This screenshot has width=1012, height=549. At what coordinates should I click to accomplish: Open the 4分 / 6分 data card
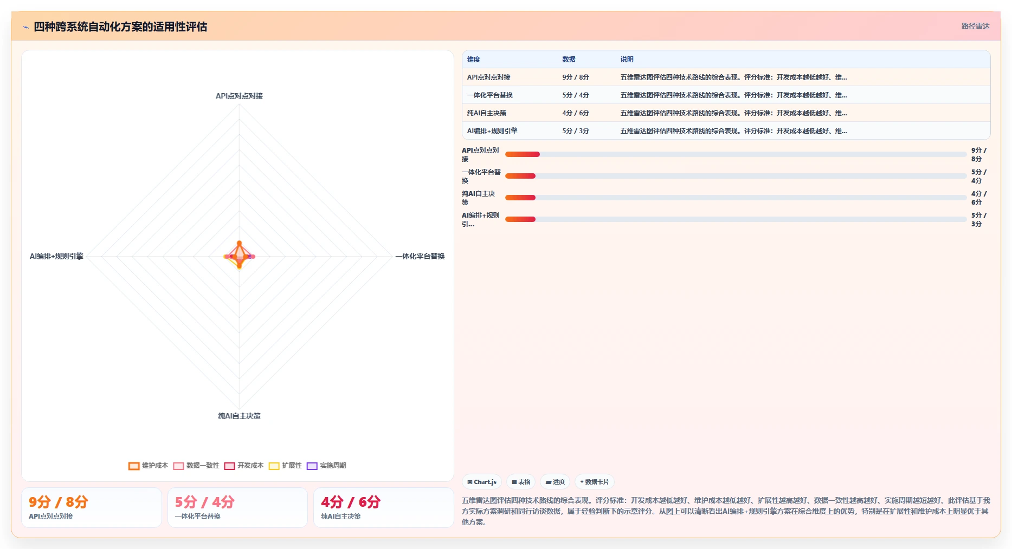pyautogui.click(x=384, y=508)
